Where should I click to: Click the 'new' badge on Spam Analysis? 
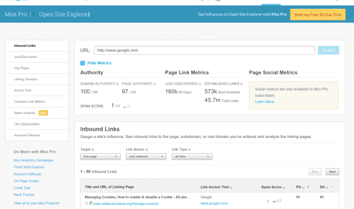(44, 113)
